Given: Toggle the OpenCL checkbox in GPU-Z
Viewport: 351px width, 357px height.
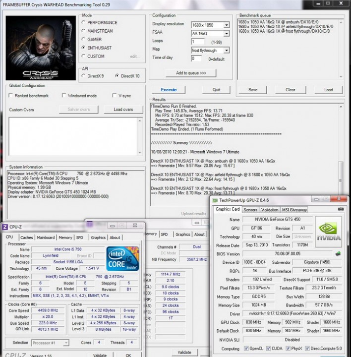Looking at the screenshot, I should [x=246, y=348].
